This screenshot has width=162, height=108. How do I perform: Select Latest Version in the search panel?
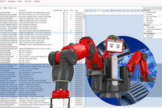150,36
